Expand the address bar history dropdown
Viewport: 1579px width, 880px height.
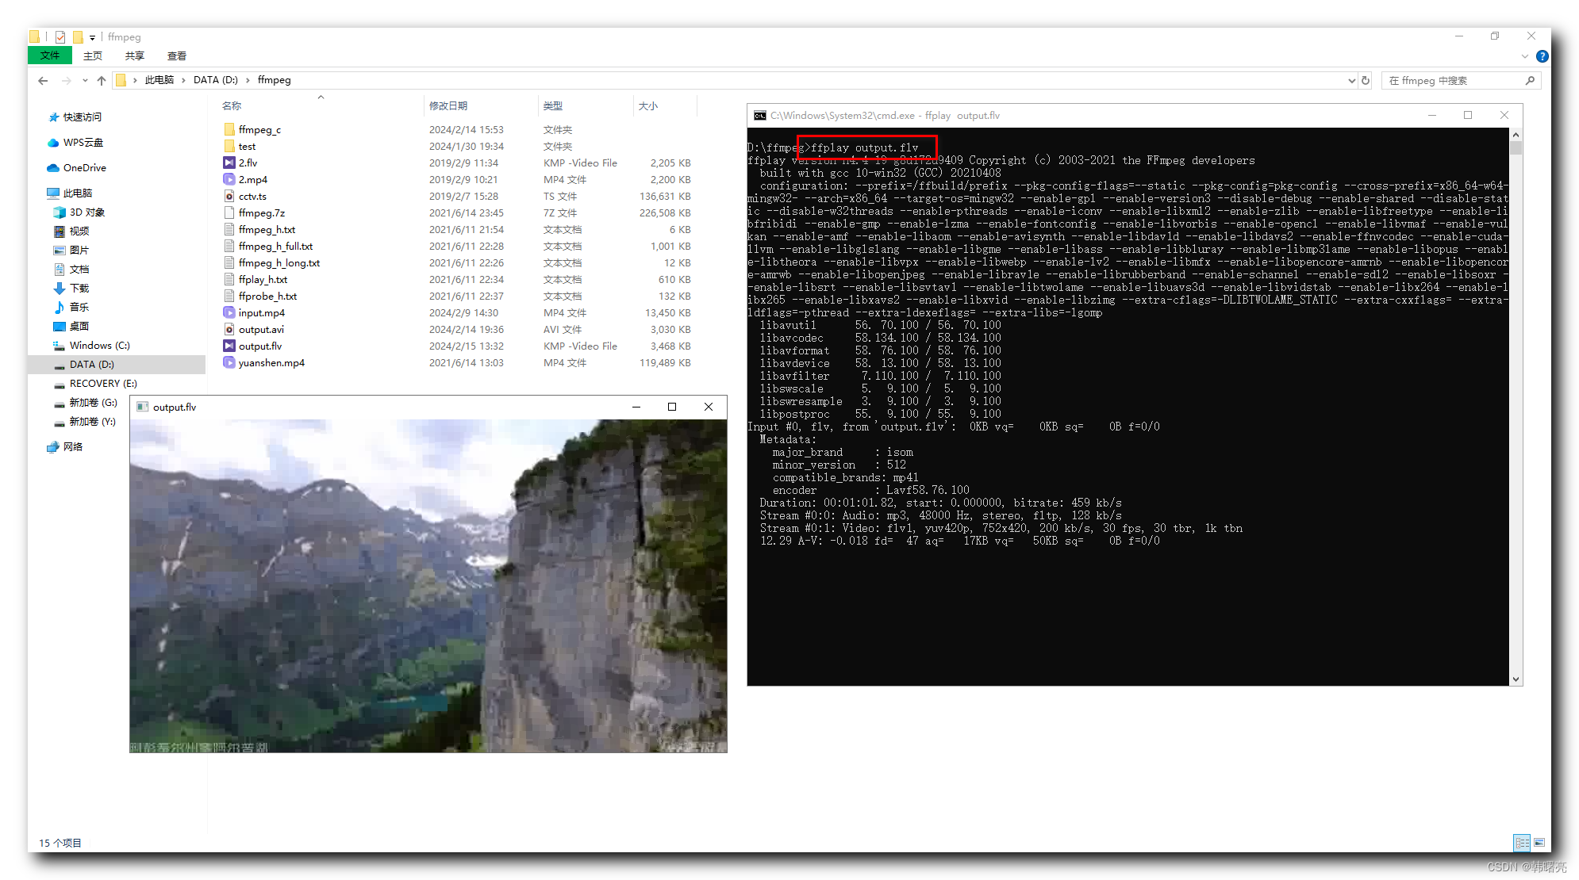1351,80
